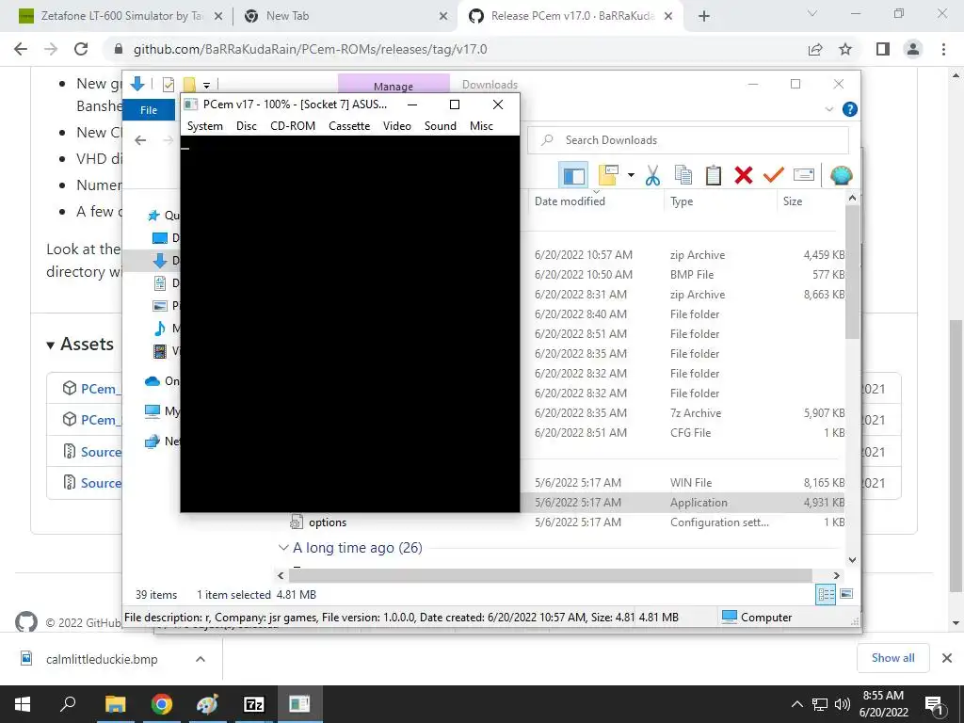This screenshot has width=964, height=723.
Task: Toggle the preview pane icon in Explorer toolbar
Action: [x=573, y=175]
